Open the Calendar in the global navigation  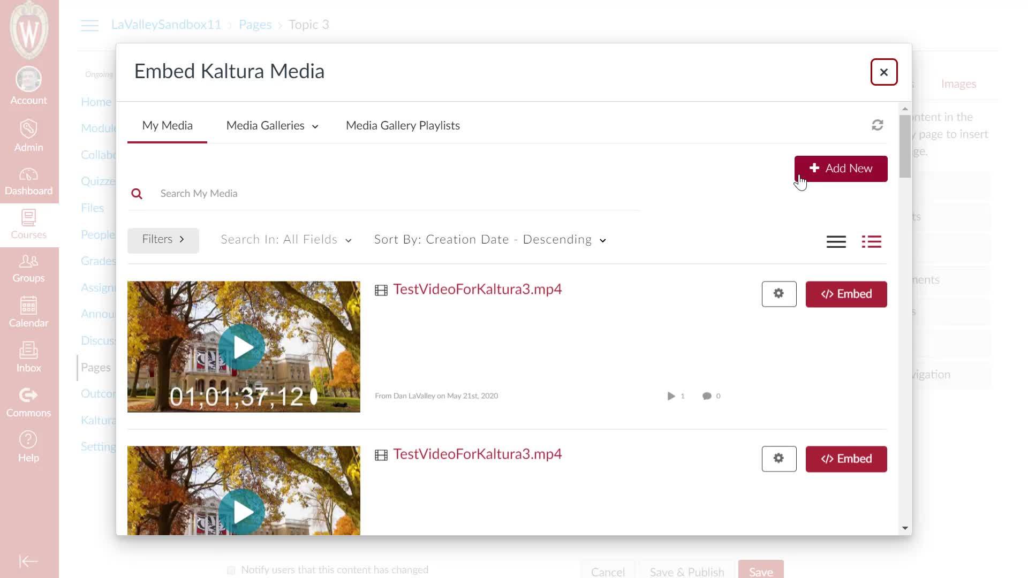tap(28, 313)
